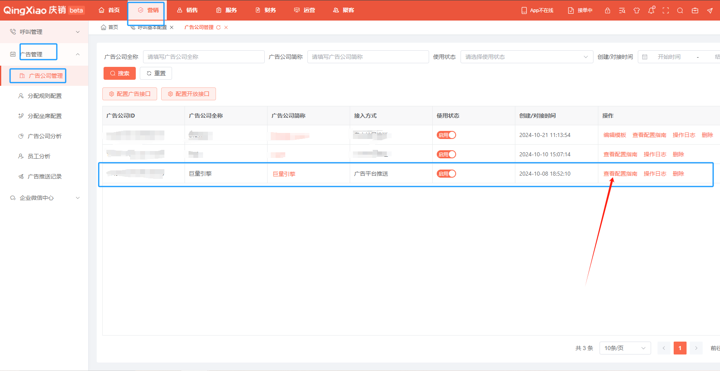720x371 pixels.
Task: Click the t-shirt theme icon
Action: (637, 10)
